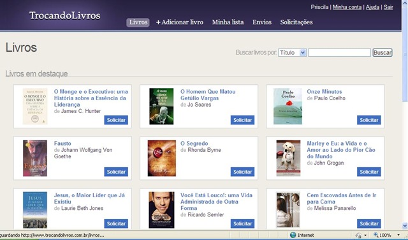Open the Fausto title link
The height and width of the screenshot is (240, 408).
[62, 144]
